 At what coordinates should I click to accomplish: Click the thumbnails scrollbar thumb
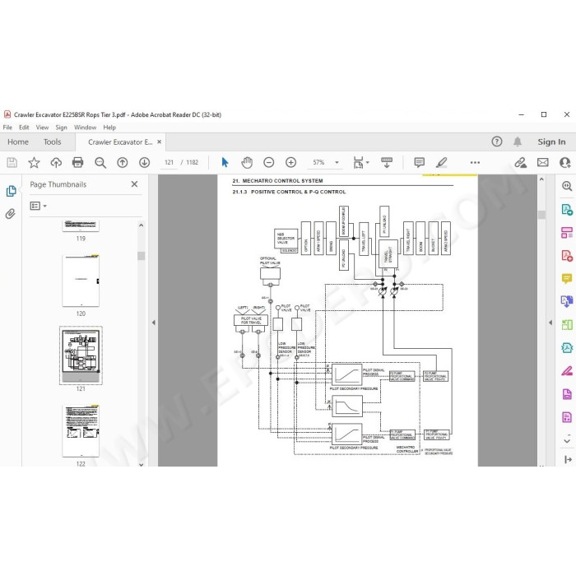coord(141,256)
